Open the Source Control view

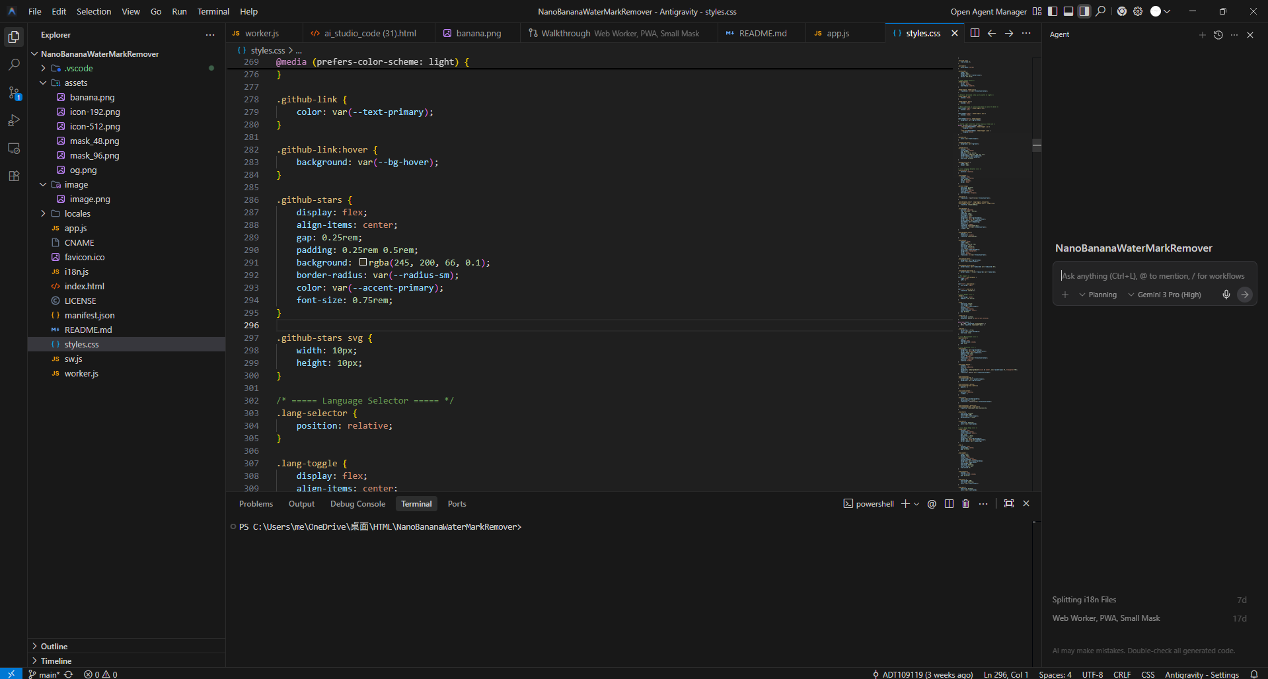[14, 92]
